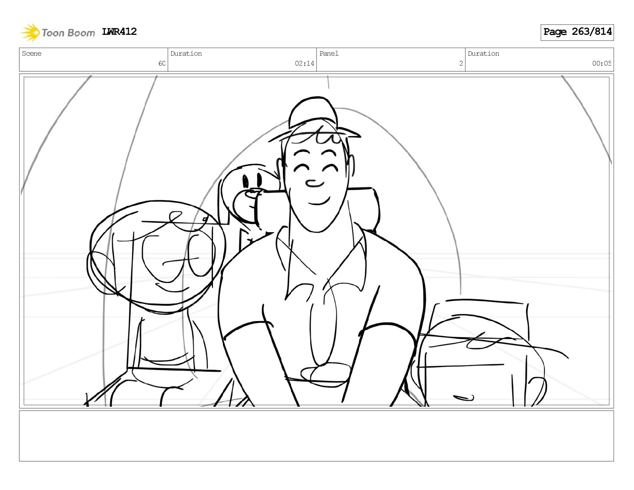Select the Scene header cell
This screenshot has width=634, height=490.
coord(94,60)
